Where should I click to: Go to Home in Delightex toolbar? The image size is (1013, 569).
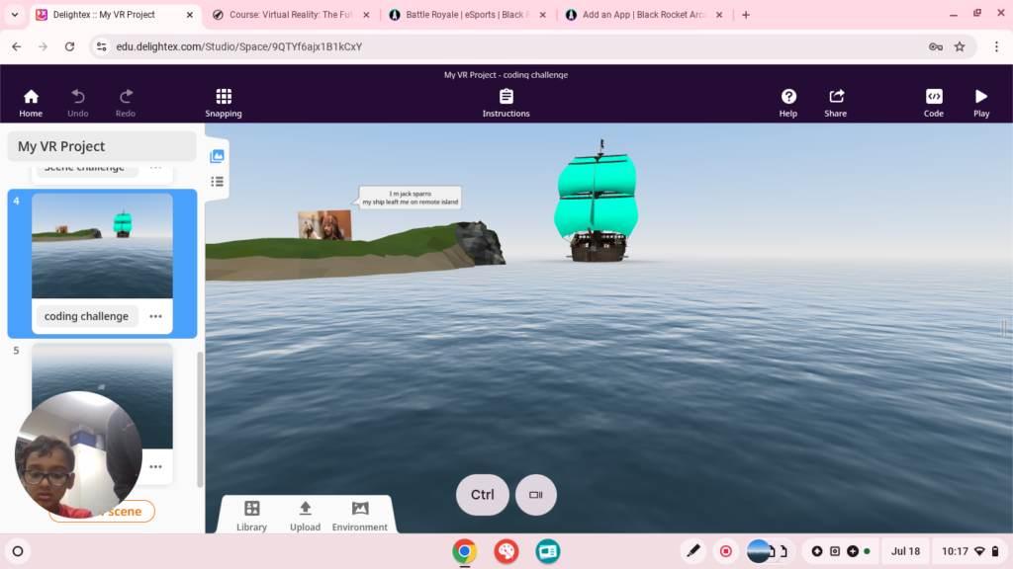(31, 103)
